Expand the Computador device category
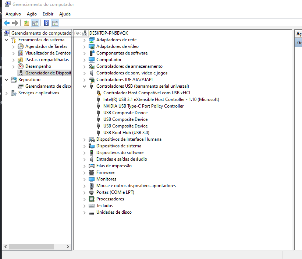Screen dimensions: 302x259 click(x=84, y=60)
